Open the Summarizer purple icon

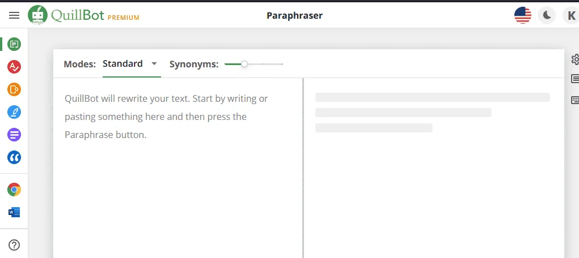tap(14, 135)
